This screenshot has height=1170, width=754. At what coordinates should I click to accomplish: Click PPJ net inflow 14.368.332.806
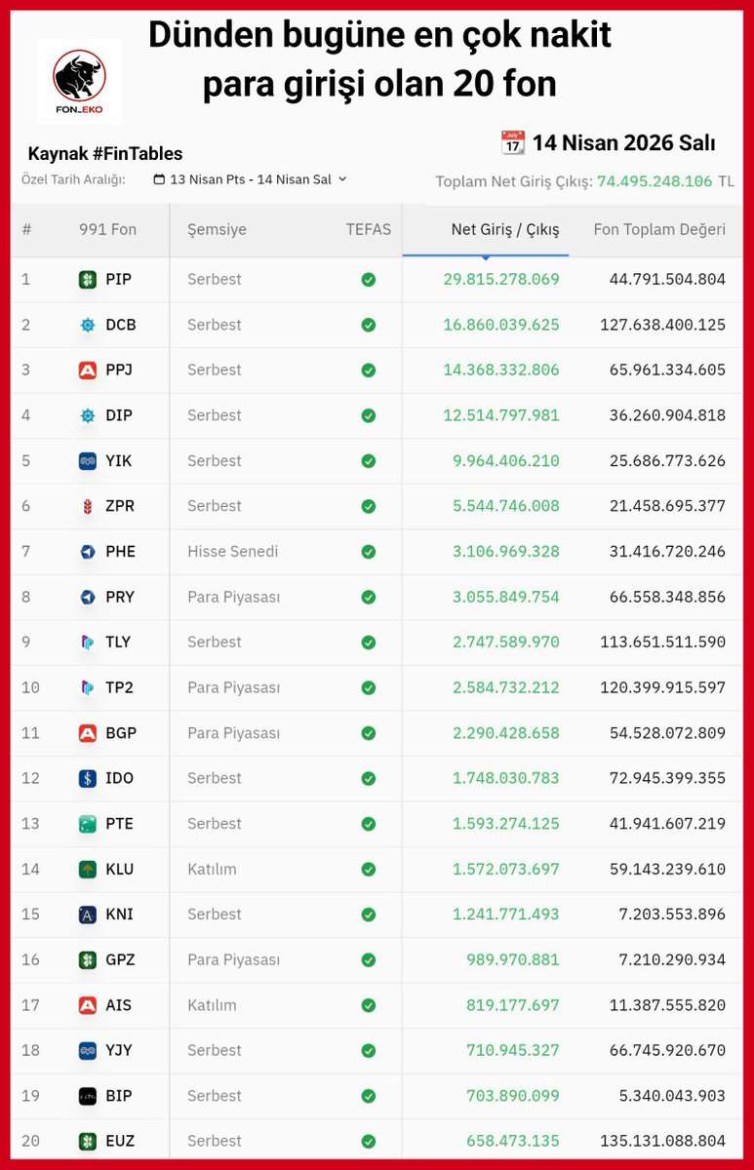click(x=501, y=370)
